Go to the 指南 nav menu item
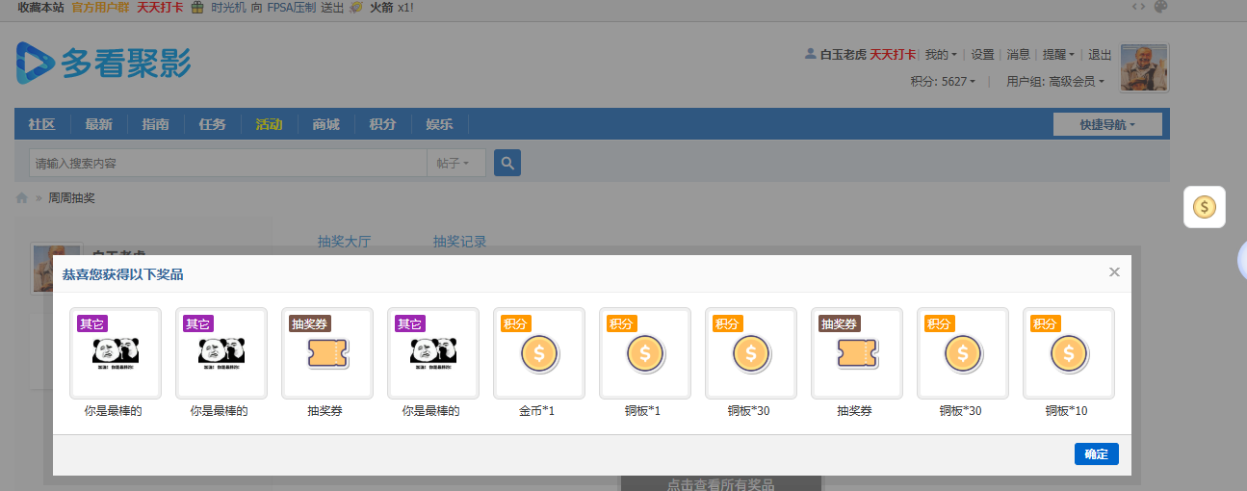 pyautogui.click(x=155, y=124)
